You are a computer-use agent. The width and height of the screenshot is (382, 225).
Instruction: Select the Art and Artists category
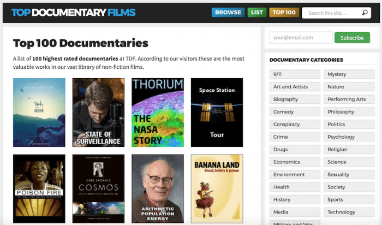[x=295, y=86]
